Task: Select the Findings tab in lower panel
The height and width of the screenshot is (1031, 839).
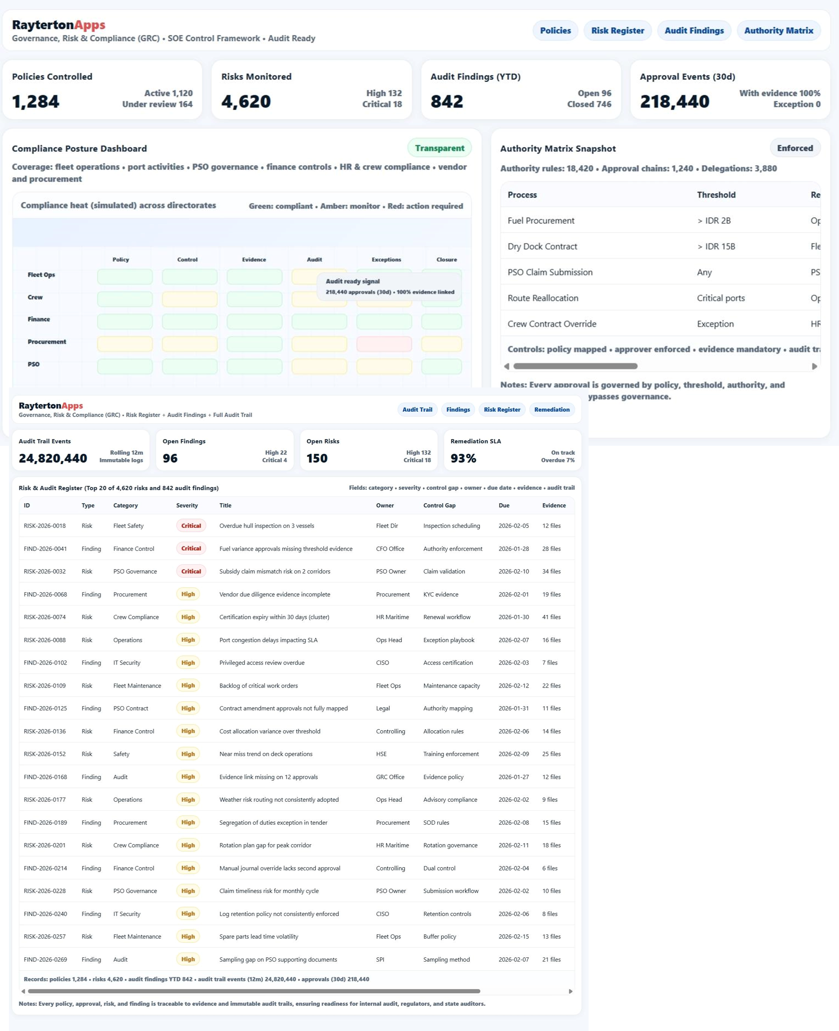Action: point(458,410)
